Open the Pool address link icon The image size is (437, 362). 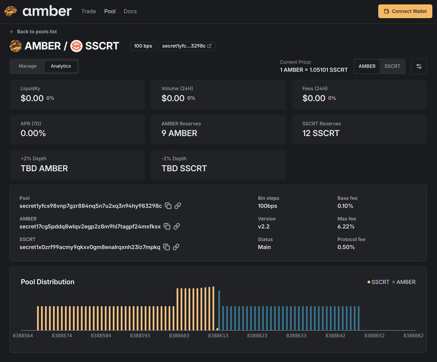tap(178, 206)
